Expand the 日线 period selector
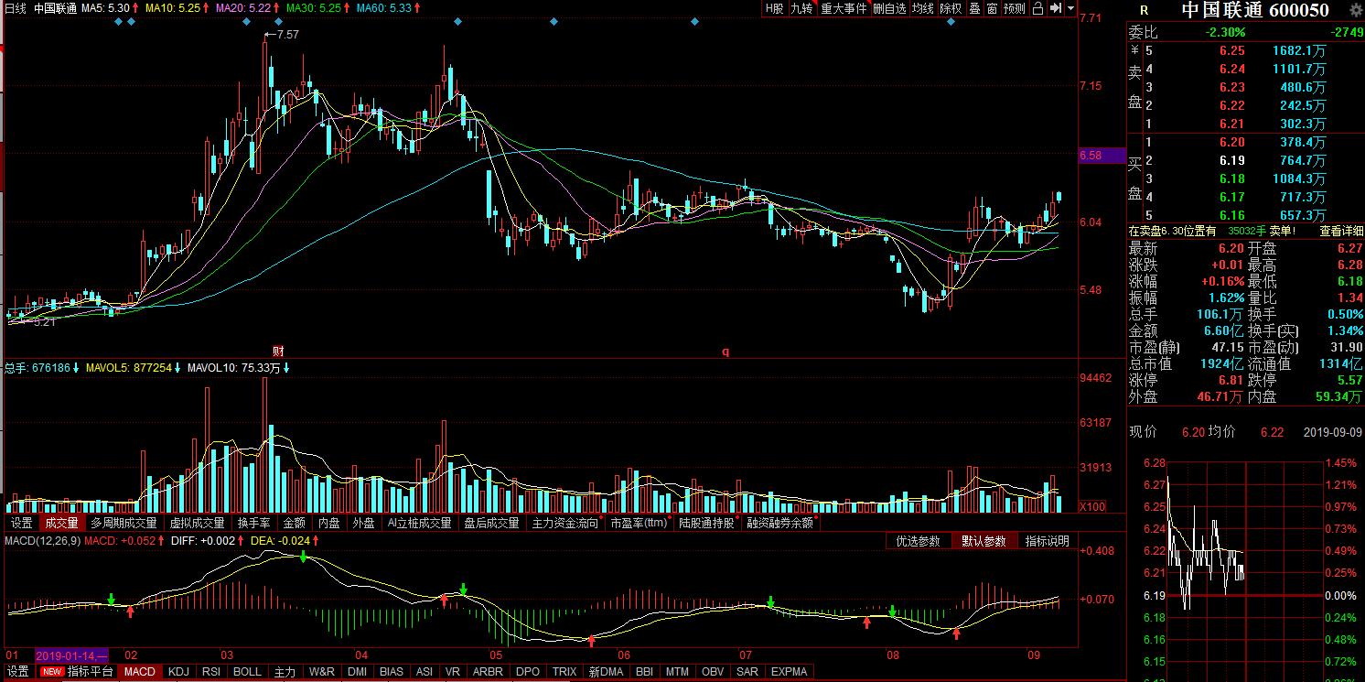Image resolution: width=1365 pixels, height=682 pixels. pyautogui.click(x=16, y=8)
